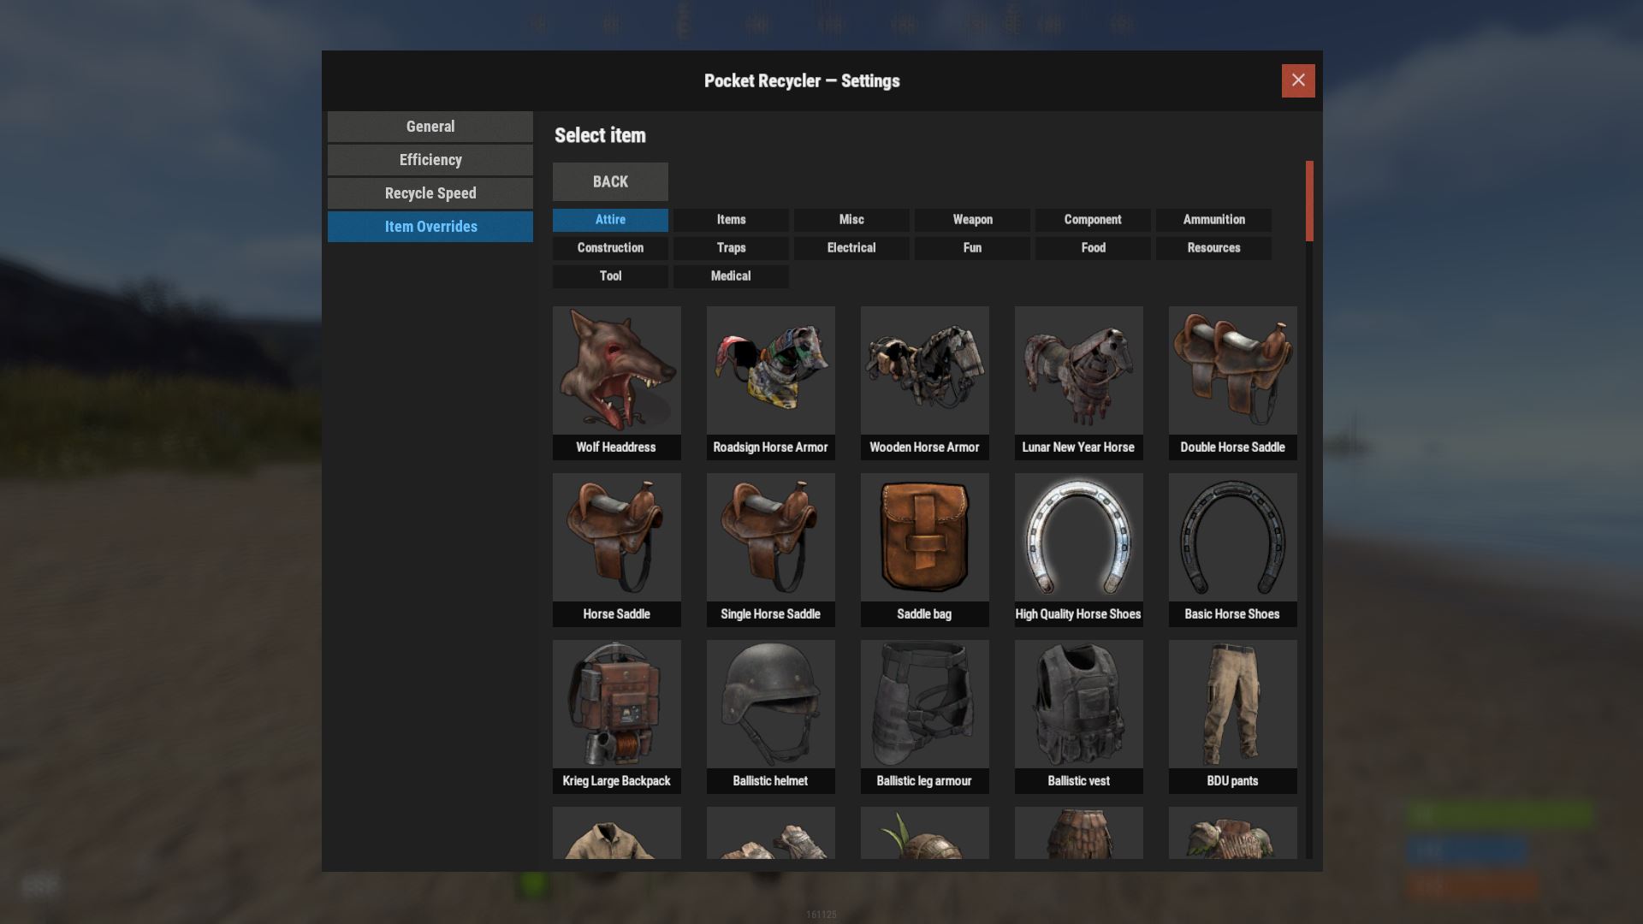The height and width of the screenshot is (924, 1643).
Task: Filter by the Attire category
Action: coord(610,220)
